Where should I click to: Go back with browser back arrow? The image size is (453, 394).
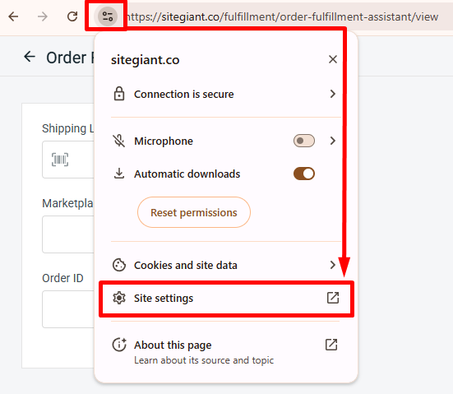pyautogui.click(x=13, y=16)
